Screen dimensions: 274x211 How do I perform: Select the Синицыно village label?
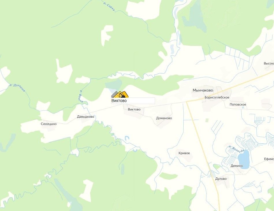(x=49, y=124)
